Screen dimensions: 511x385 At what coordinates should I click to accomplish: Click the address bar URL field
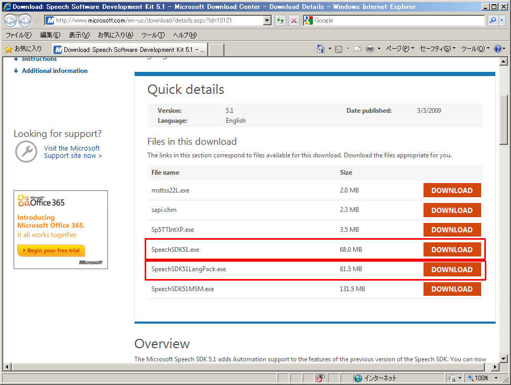[158, 20]
